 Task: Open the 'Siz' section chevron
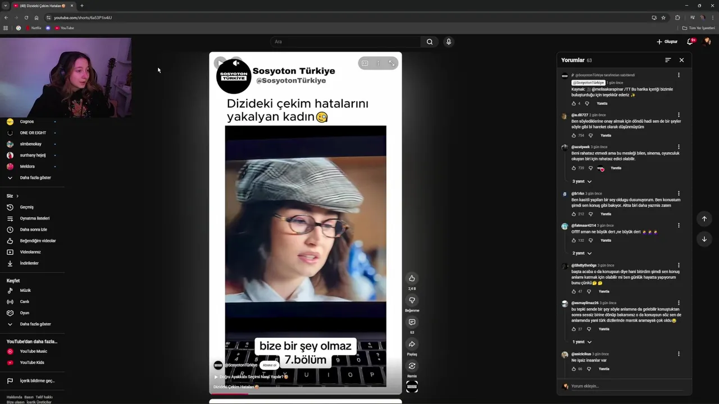(17, 196)
